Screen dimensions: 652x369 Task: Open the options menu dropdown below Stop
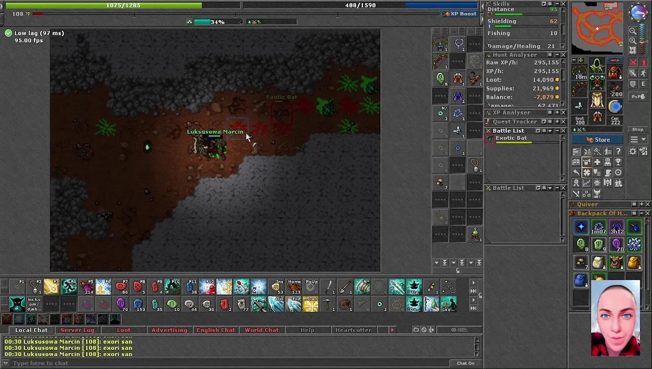coord(638,139)
